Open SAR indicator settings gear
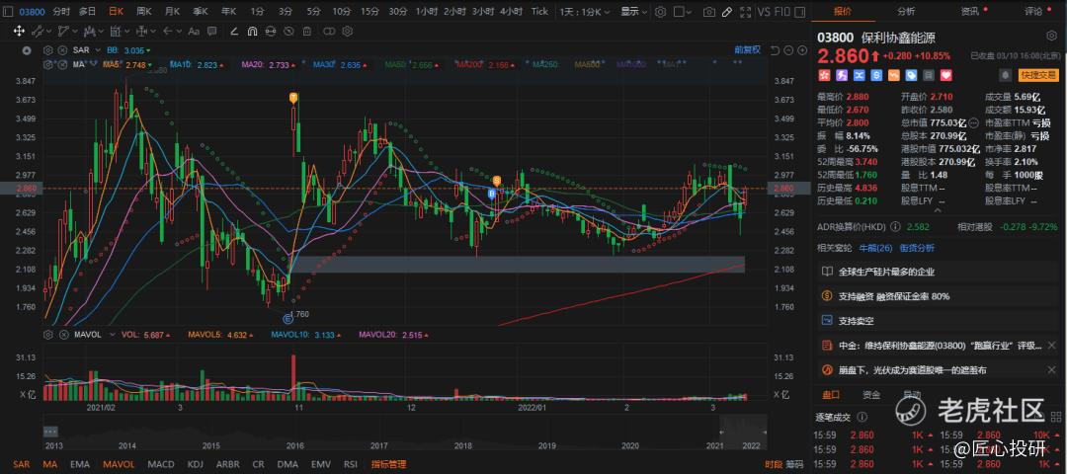The image size is (1067, 474). 47,50
